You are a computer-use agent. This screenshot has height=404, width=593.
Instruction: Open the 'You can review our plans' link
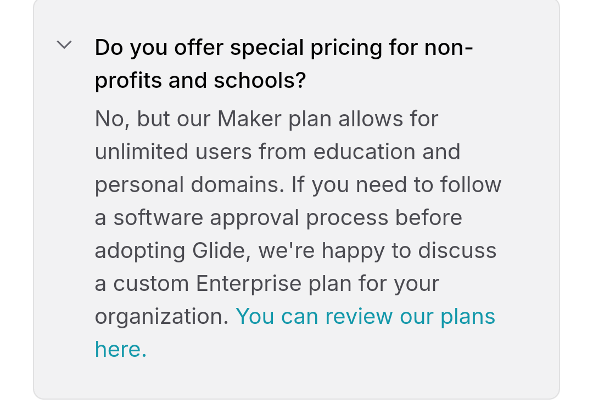pos(365,316)
